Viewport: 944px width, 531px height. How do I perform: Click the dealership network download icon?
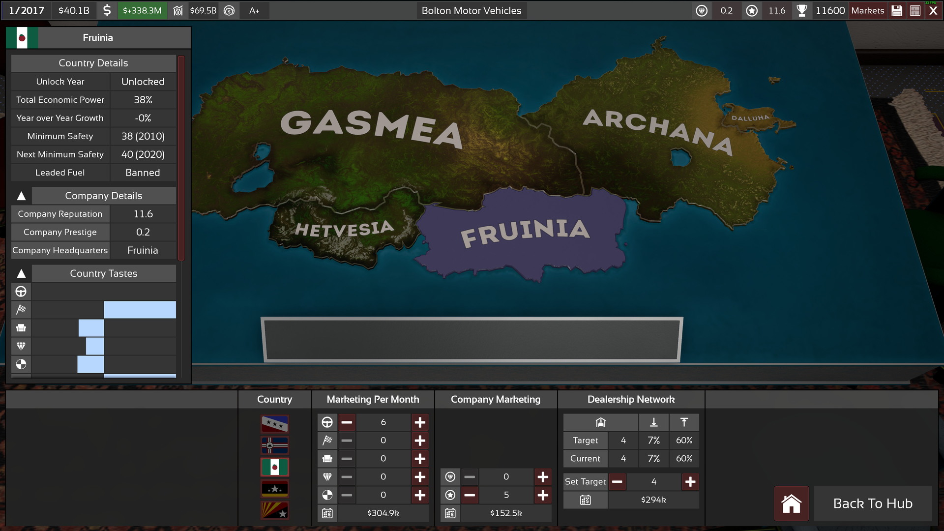point(651,422)
